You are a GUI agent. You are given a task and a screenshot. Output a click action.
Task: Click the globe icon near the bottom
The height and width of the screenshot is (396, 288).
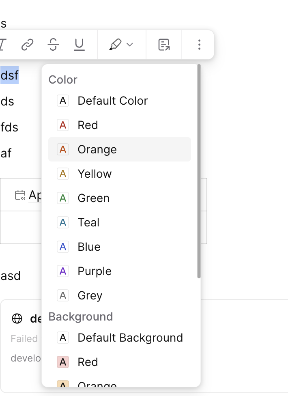click(16, 319)
